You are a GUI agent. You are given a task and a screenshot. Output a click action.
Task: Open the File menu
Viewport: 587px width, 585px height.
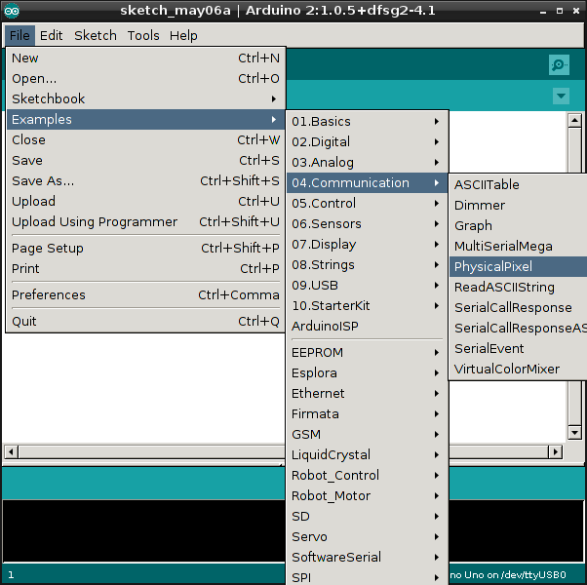coord(20,35)
